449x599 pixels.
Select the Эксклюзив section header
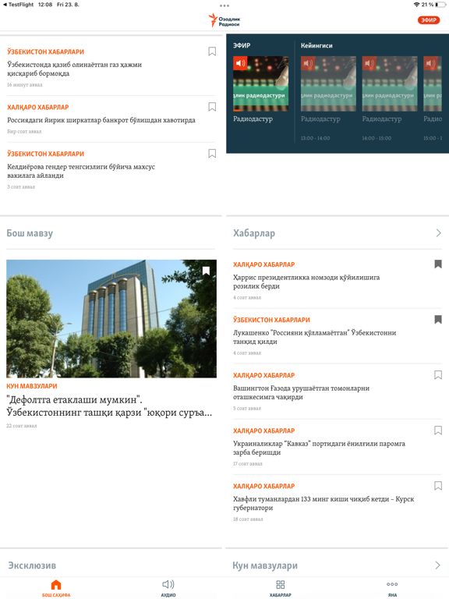(32, 565)
